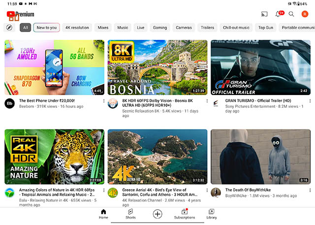Open the Explore compass chip
Screen dimensions: 315x225
pos(9,28)
